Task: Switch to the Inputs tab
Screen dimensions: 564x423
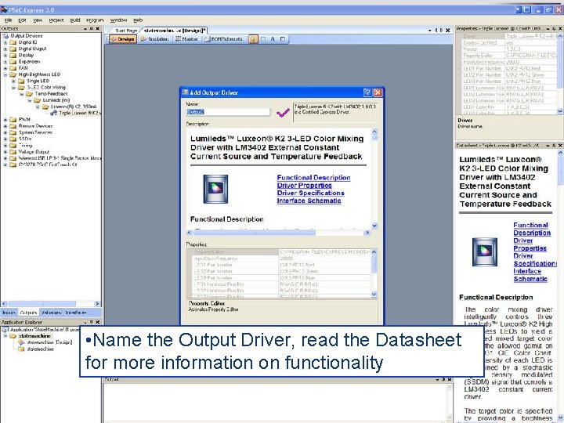Action: pos(9,313)
